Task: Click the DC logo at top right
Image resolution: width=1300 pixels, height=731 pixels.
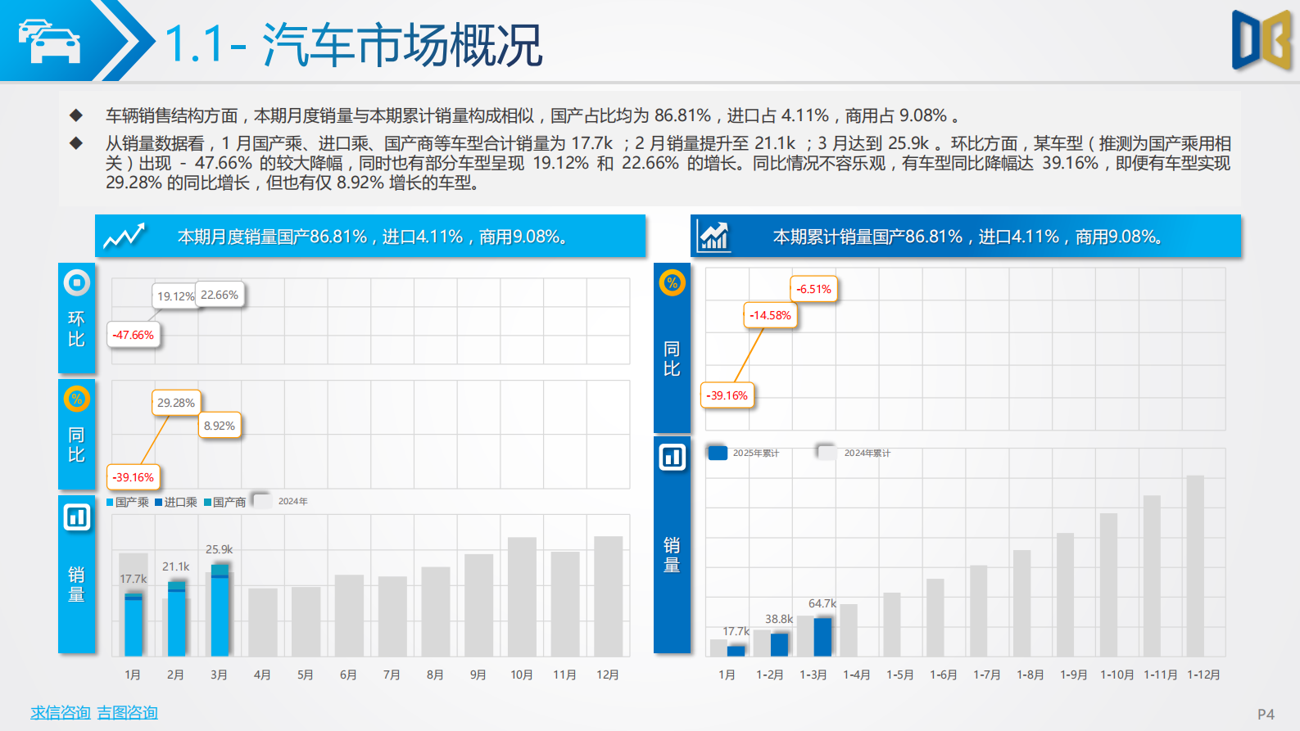Action: [1261, 39]
